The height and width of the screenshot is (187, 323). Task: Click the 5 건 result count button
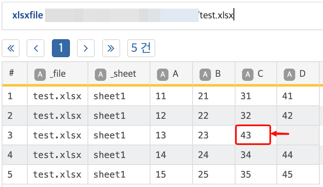pos(141,48)
